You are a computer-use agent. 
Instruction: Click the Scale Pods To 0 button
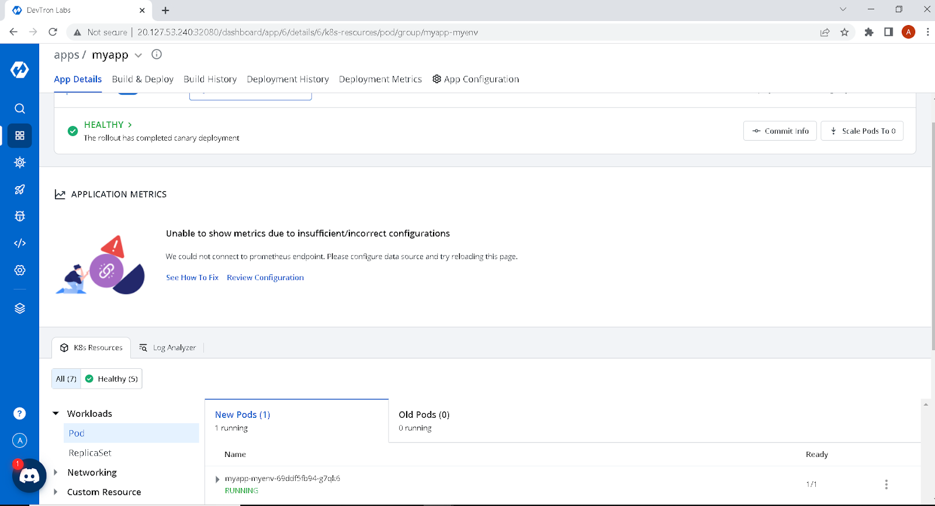(x=862, y=131)
